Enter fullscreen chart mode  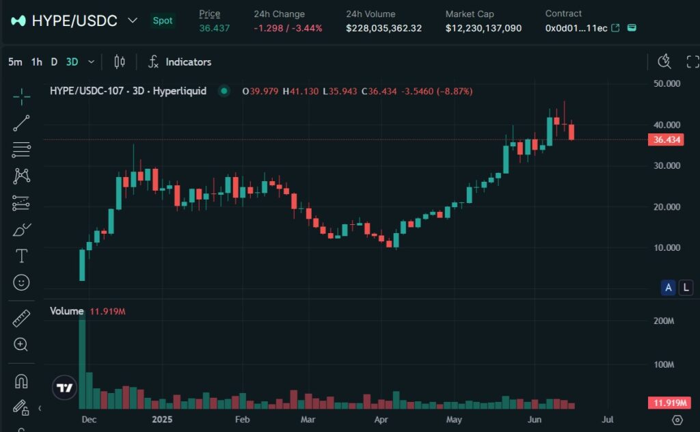(x=692, y=62)
